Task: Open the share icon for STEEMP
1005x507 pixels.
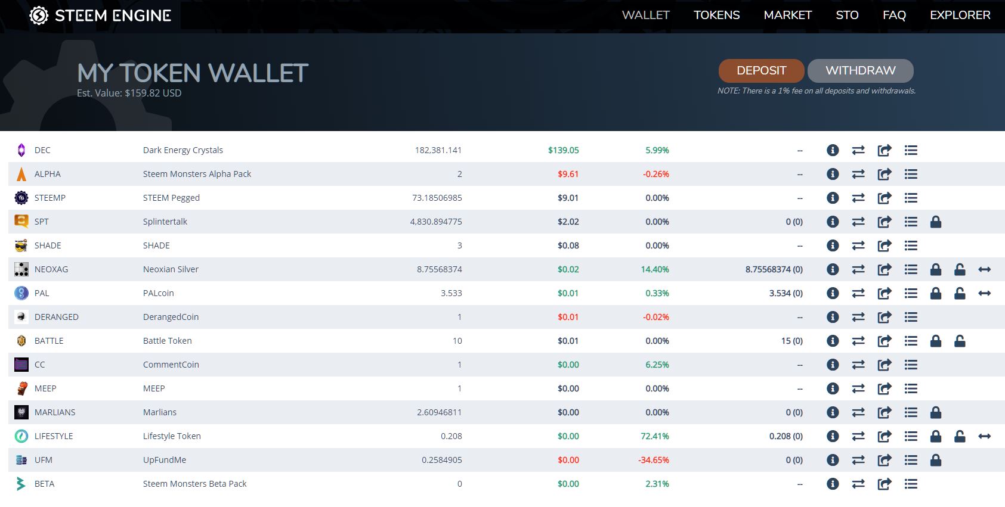Action: pos(884,198)
